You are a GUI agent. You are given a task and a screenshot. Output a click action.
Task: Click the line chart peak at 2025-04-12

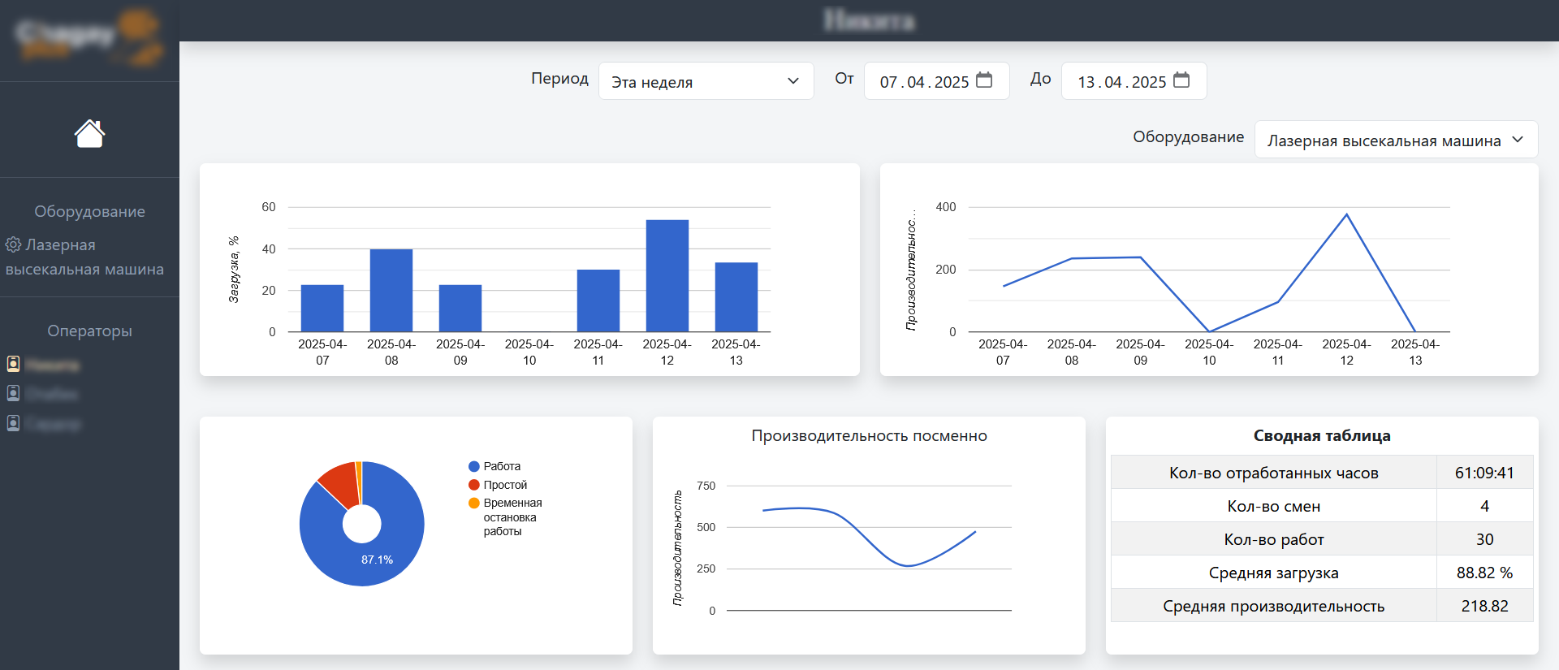pyautogui.click(x=1347, y=214)
